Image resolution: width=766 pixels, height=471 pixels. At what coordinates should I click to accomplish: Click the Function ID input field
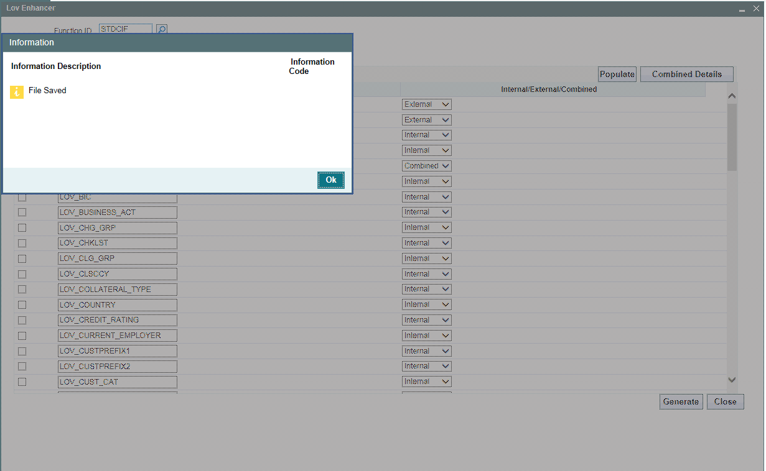pos(126,29)
